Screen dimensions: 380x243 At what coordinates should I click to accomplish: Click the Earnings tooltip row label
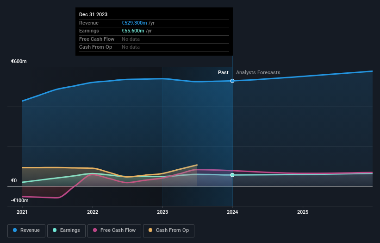[89, 31]
